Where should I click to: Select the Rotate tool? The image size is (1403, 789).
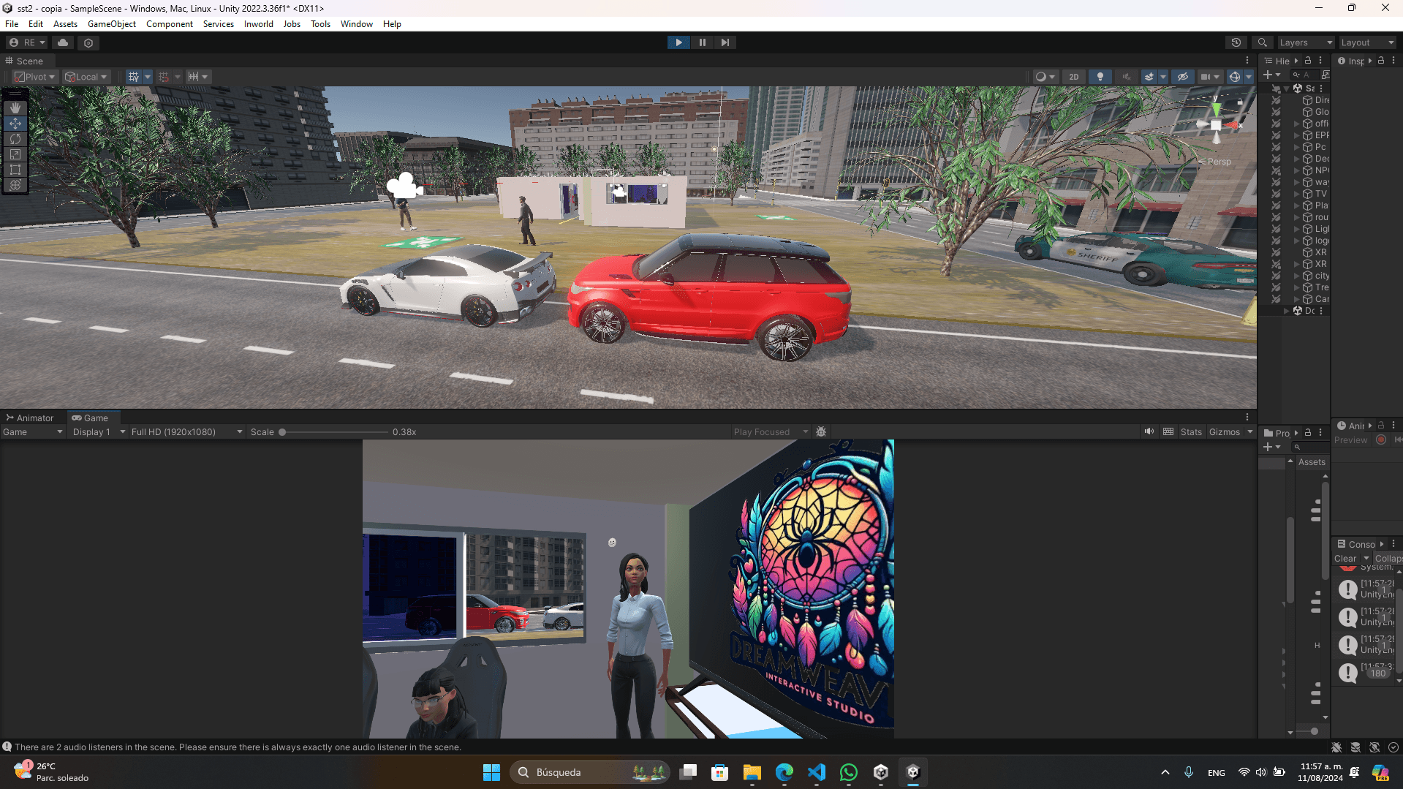(15, 139)
